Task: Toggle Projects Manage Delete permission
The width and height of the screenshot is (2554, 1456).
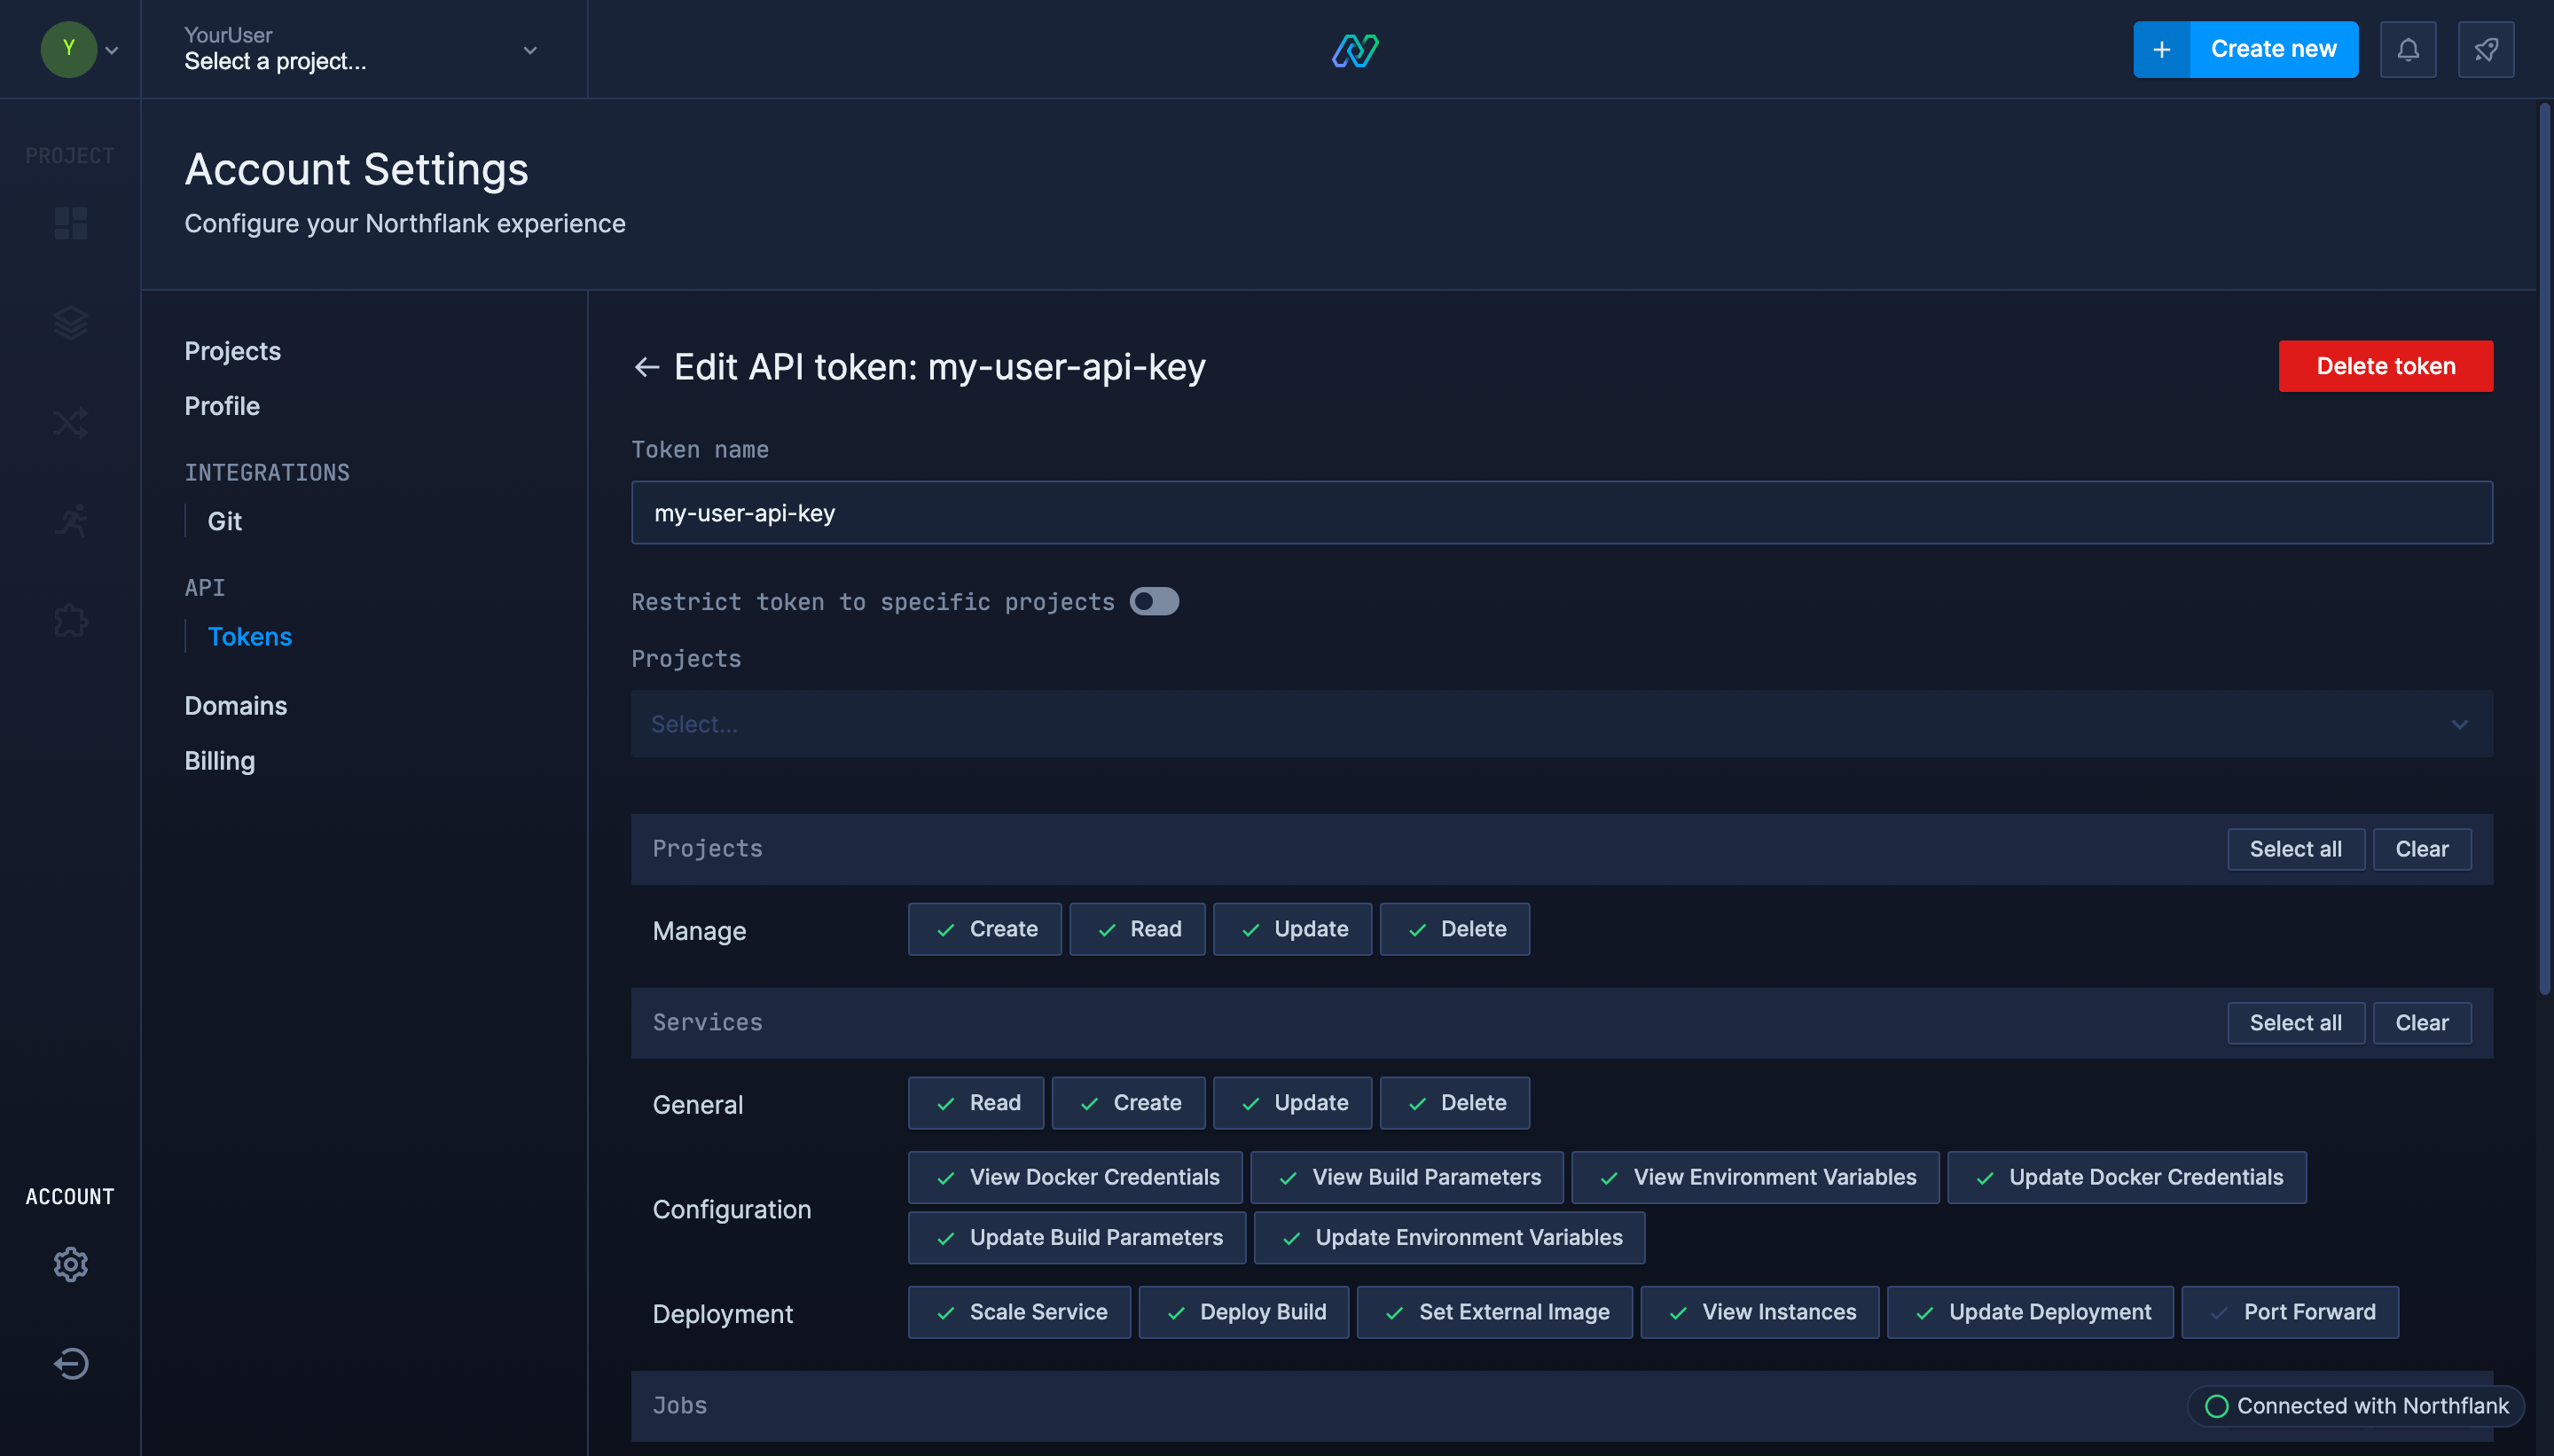Action: [x=1454, y=929]
